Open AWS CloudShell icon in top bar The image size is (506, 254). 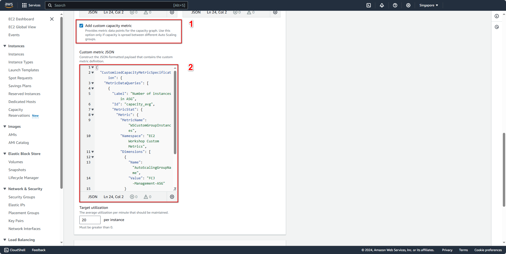pyautogui.click(x=369, y=5)
